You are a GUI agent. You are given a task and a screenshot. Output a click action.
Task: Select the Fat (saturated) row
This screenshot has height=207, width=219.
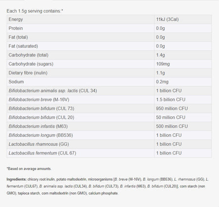[x=109, y=46]
